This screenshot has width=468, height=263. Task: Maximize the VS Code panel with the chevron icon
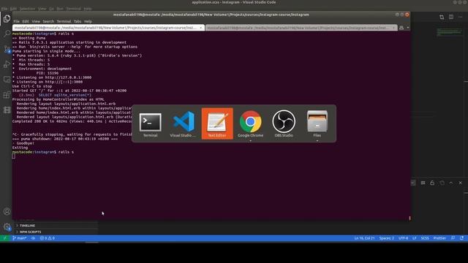point(451,183)
